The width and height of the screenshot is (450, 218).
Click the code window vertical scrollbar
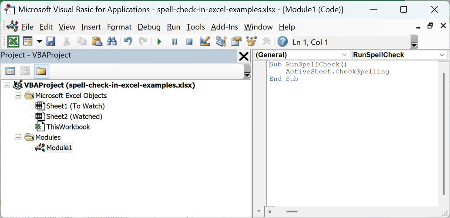click(x=443, y=134)
